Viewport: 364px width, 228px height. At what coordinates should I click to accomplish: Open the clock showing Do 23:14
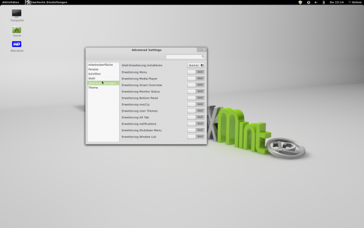click(336, 2)
